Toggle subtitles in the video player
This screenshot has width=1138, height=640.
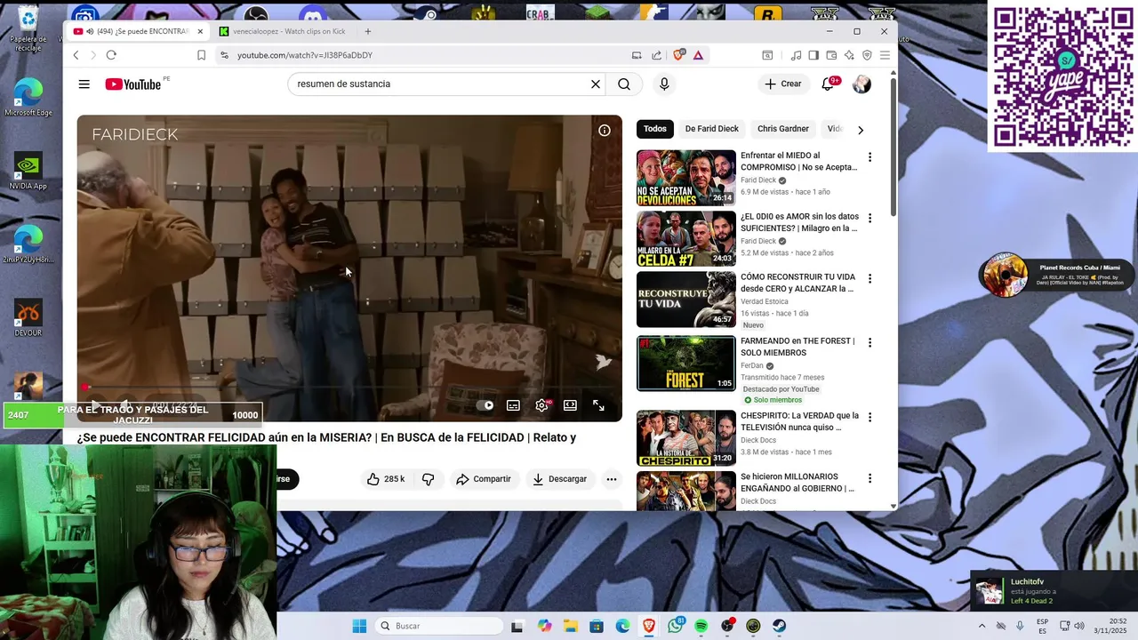point(513,405)
